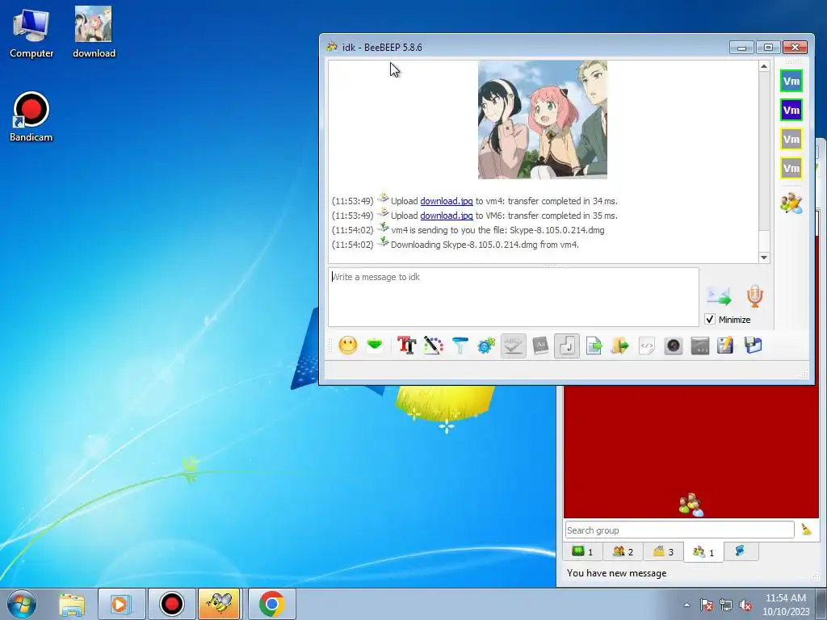Open font color picker pencil icon
Image resolution: width=827 pixels, height=620 pixels.
click(433, 346)
